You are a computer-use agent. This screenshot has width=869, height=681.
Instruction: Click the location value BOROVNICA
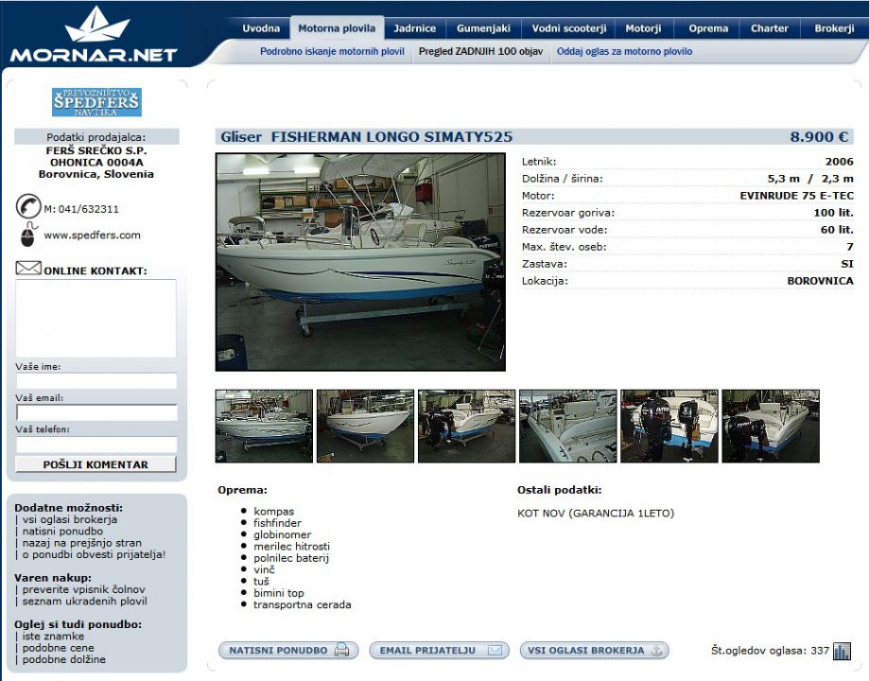coord(820,281)
